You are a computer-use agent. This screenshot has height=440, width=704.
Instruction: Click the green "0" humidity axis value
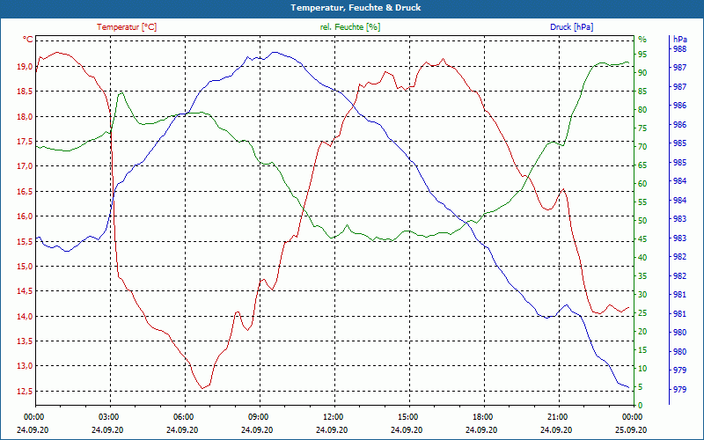tap(641, 406)
